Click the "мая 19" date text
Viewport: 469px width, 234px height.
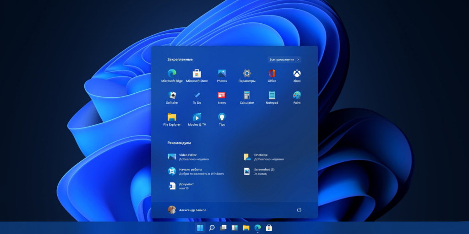(184, 188)
